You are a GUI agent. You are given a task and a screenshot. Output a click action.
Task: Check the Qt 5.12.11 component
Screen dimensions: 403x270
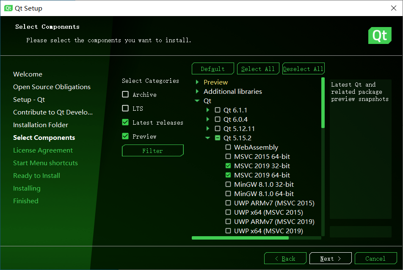click(x=218, y=128)
